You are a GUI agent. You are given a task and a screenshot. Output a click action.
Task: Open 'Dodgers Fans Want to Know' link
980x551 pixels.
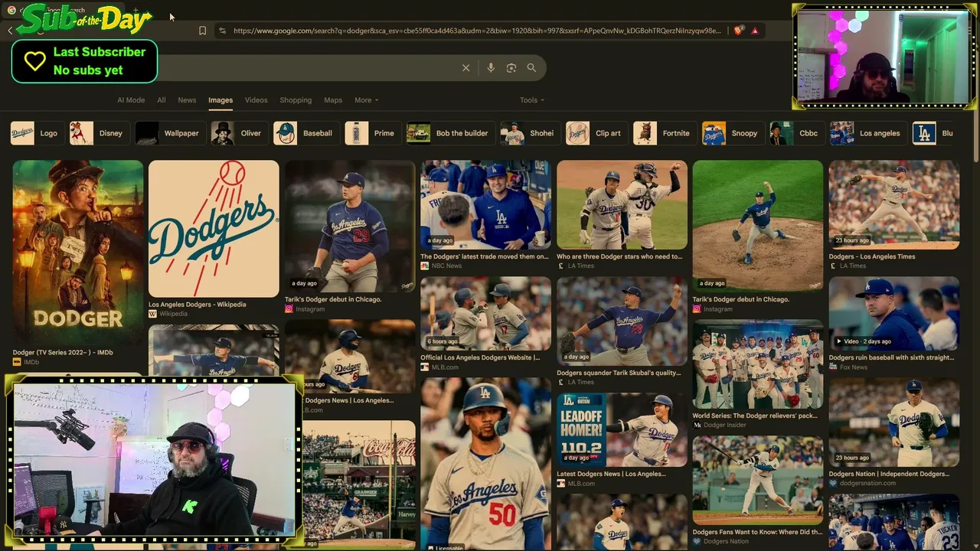click(x=757, y=532)
